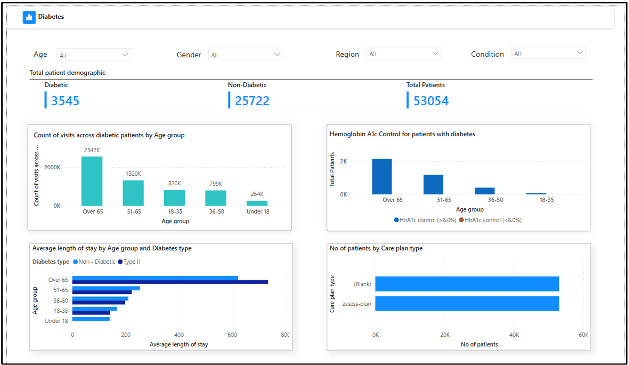Click the assess-plan care plan bar
The height and width of the screenshot is (365, 629).
click(x=467, y=303)
